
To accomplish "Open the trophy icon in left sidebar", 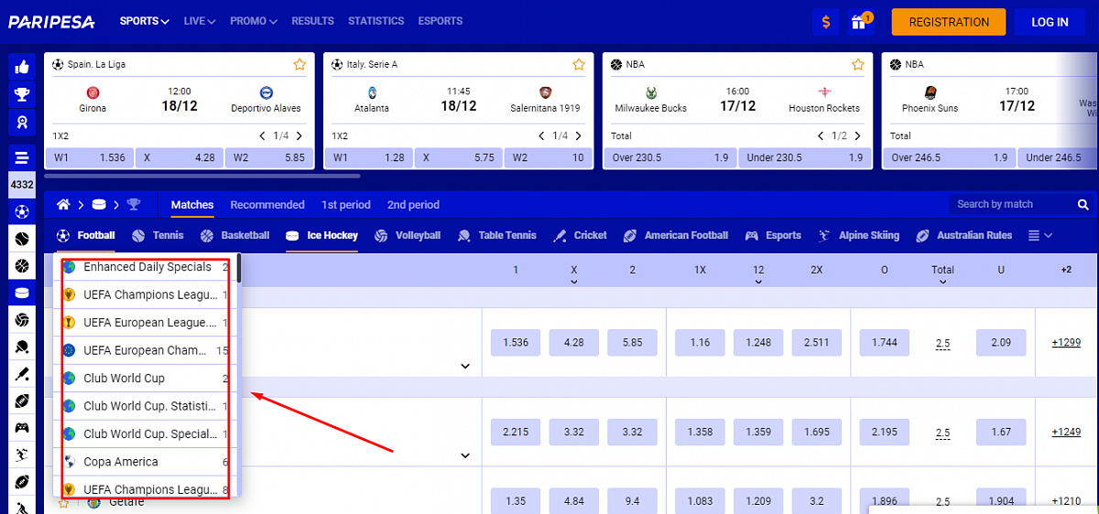I will point(22,94).
